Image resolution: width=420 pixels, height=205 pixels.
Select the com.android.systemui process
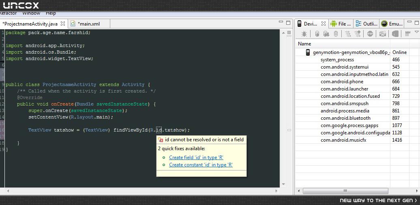(345, 67)
